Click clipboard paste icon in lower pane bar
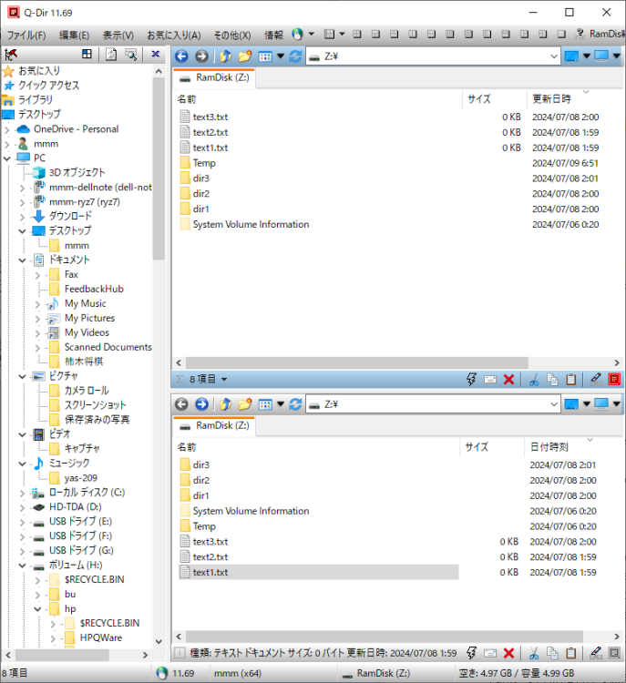This screenshot has width=626, height=683. (x=571, y=653)
